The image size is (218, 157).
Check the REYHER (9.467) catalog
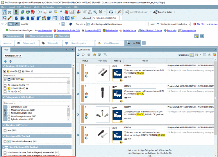[x=5, y=88]
